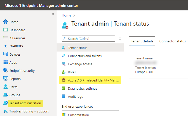Click the Apps grid icon
188x116 pixels.
click(x=6, y=62)
